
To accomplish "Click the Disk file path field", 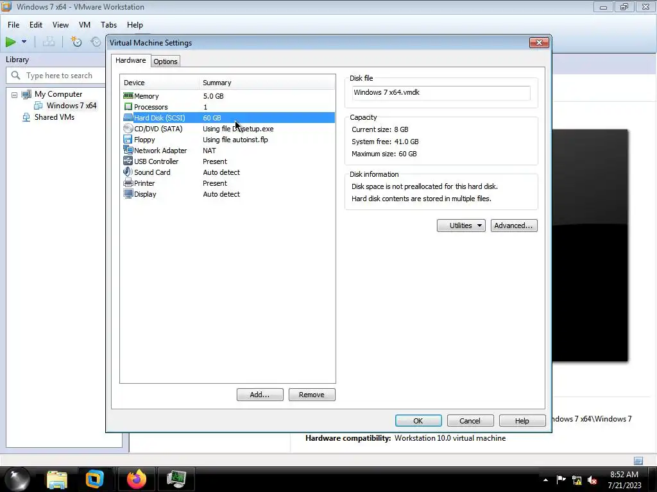I will pyautogui.click(x=441, y=92).
